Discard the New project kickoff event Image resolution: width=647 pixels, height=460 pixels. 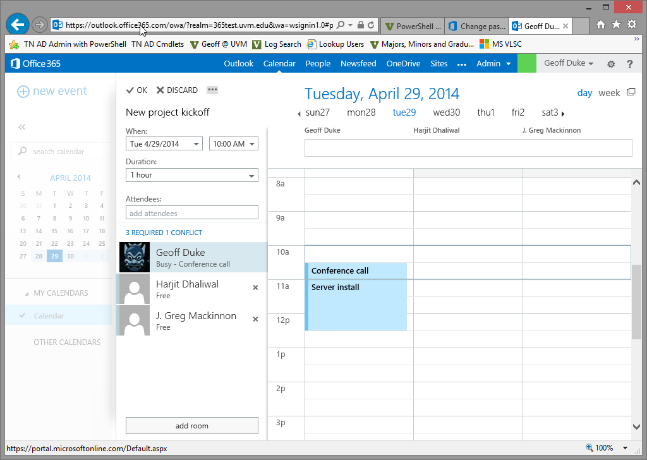click(x=176, y=90)
